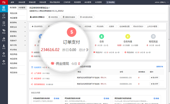This screenshot has width=170, height=104.
Task: Open the 查看所有 link in stock warning
Action: coord(159,67)
